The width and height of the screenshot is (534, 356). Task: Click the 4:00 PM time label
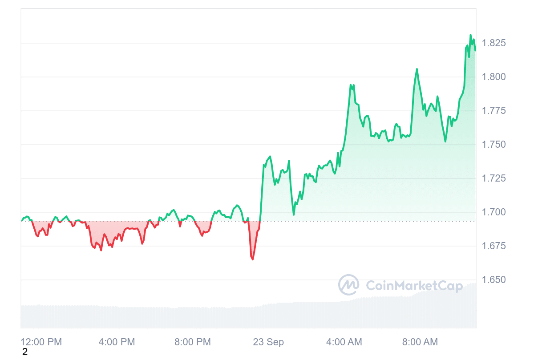pyautogui.click(x=117, y=342)
